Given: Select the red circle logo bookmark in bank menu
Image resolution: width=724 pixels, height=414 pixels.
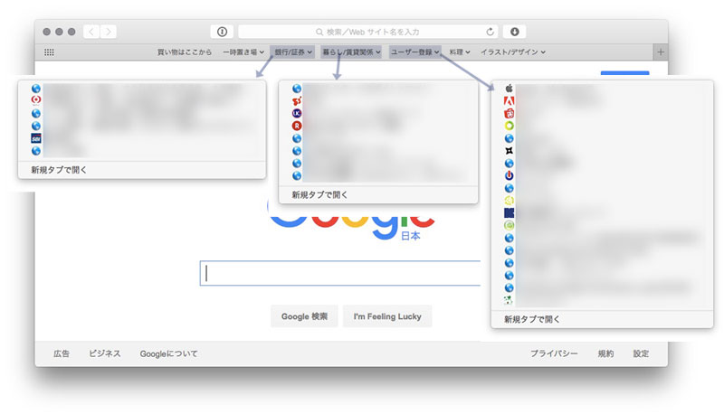Looking at the screenshot, I should 36,99.
